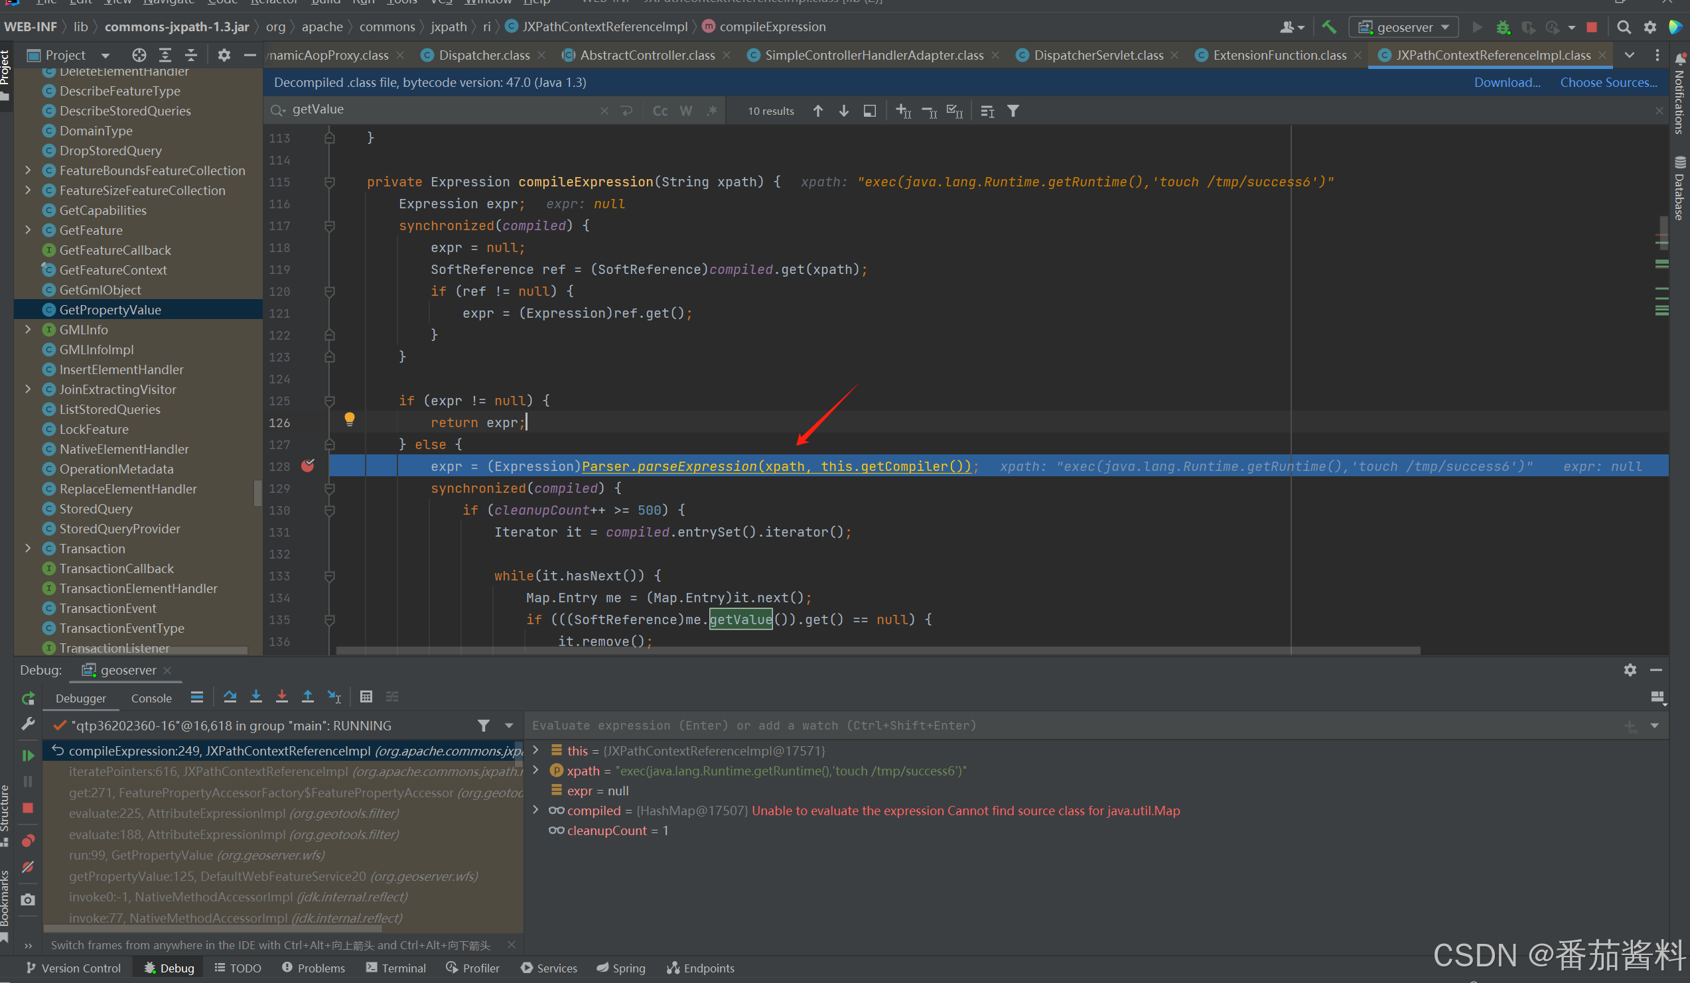Rerun geoserver debug session
Image resolution: width=1690 pixels, height=983 pixels.
click(x=28, y=698)
